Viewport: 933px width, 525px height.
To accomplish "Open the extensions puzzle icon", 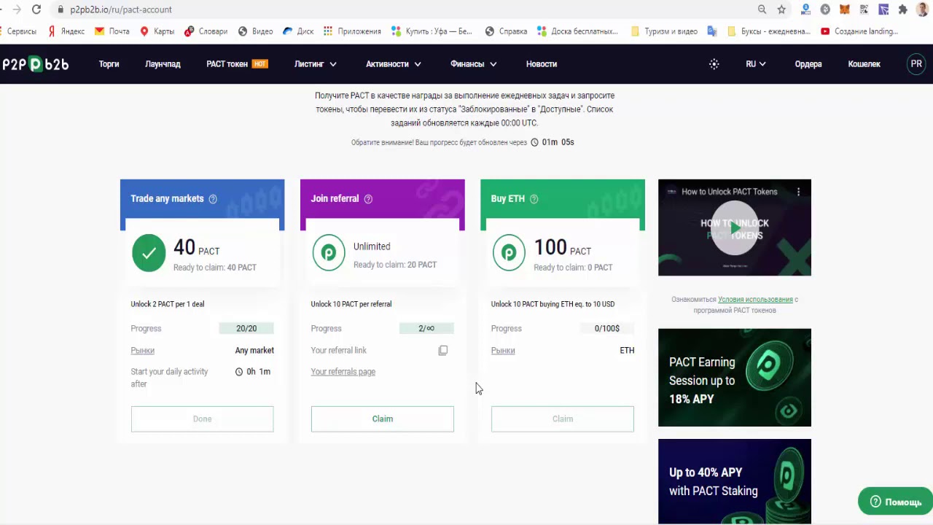I will click(x=902, y=9).
